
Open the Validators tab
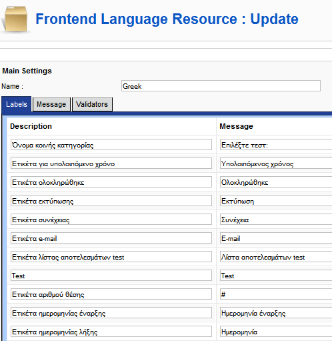[x=92, y=104]
